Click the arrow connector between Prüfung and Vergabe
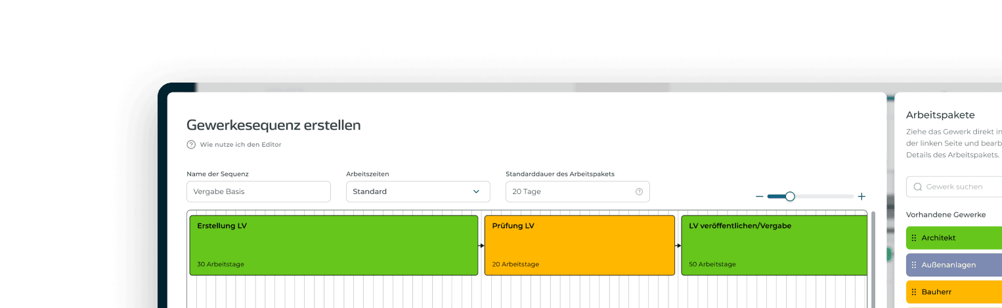This screenshot has width=1002, height=308. click(678, 246)
